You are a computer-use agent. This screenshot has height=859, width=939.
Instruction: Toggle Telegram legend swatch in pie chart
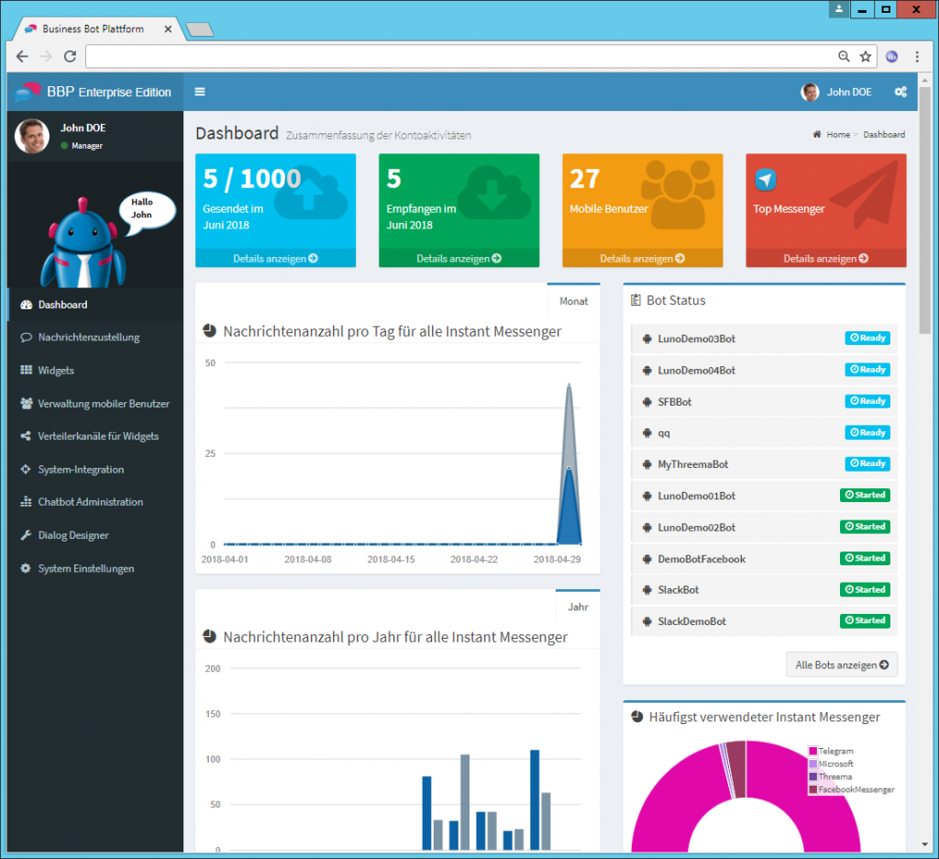tap(812, 751)
